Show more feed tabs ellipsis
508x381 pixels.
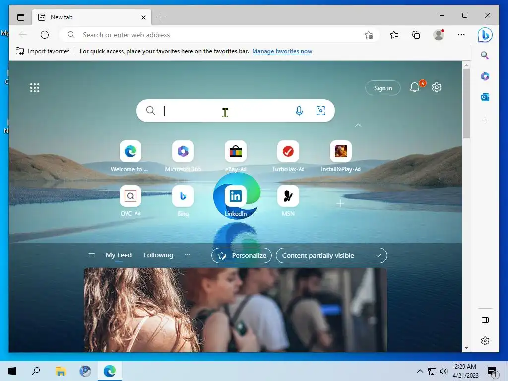coord(187,254)
